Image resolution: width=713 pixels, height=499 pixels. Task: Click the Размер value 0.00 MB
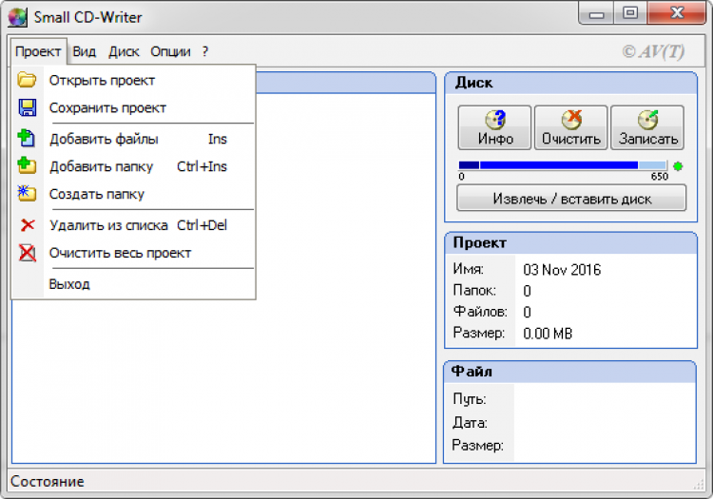click(x=548, y=334)
